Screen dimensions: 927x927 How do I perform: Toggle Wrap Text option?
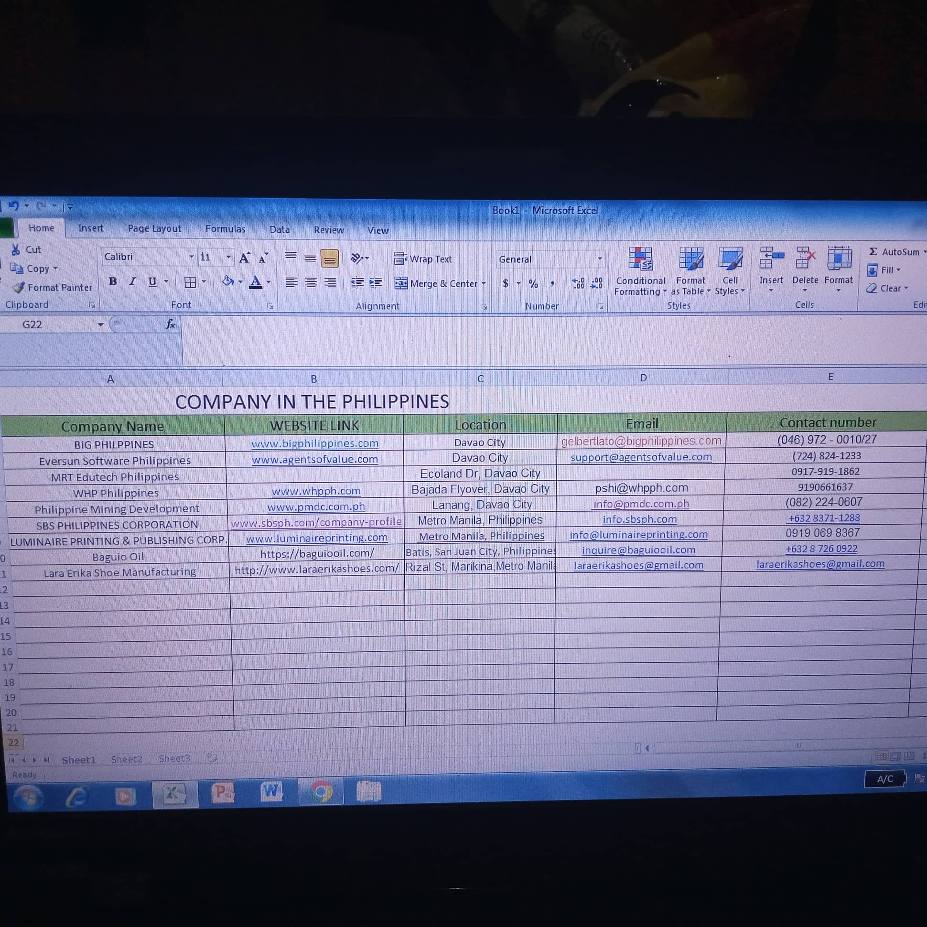pyautogui.click(x=423, y=259)
